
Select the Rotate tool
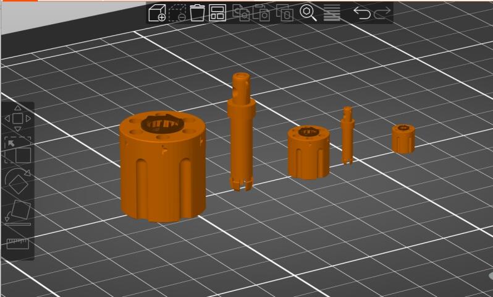(x=18, y=181)
